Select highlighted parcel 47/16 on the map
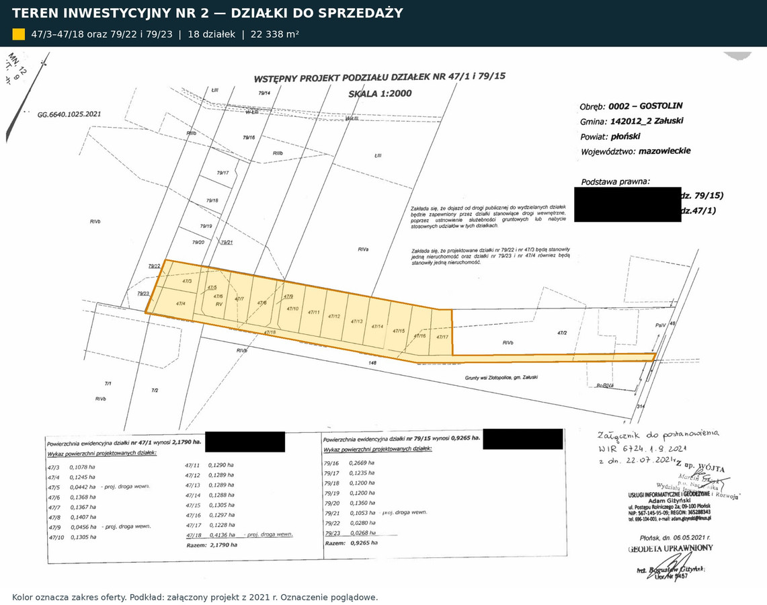 click(419, 336)
